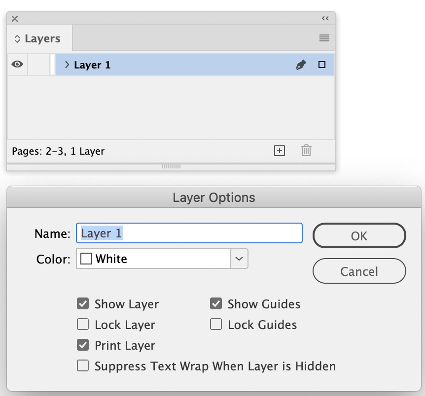Open the Layers panel menu
The width and height of the screenshot is (425, 396).
324,38
